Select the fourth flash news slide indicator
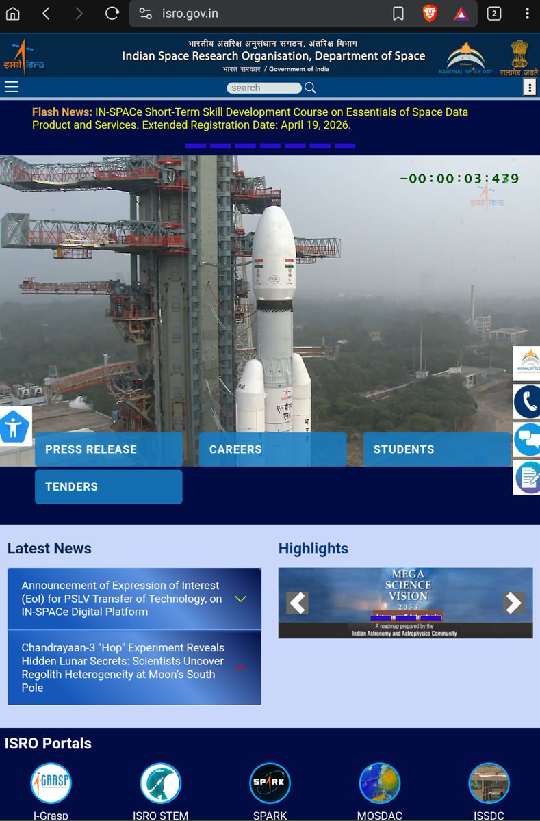Screen dimensions: 540x821 270,146
